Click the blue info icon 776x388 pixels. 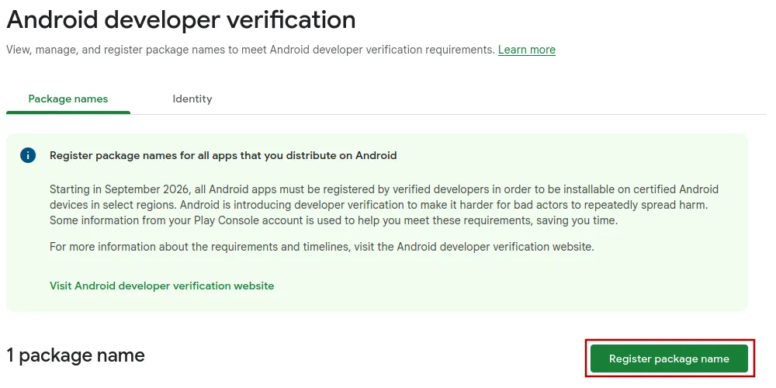(28, 155)
